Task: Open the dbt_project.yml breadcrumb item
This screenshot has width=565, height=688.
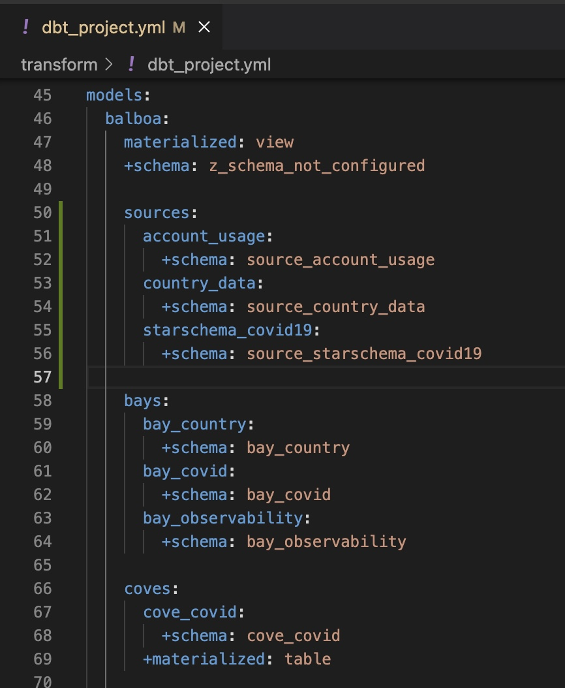Action: click(209, 65)
